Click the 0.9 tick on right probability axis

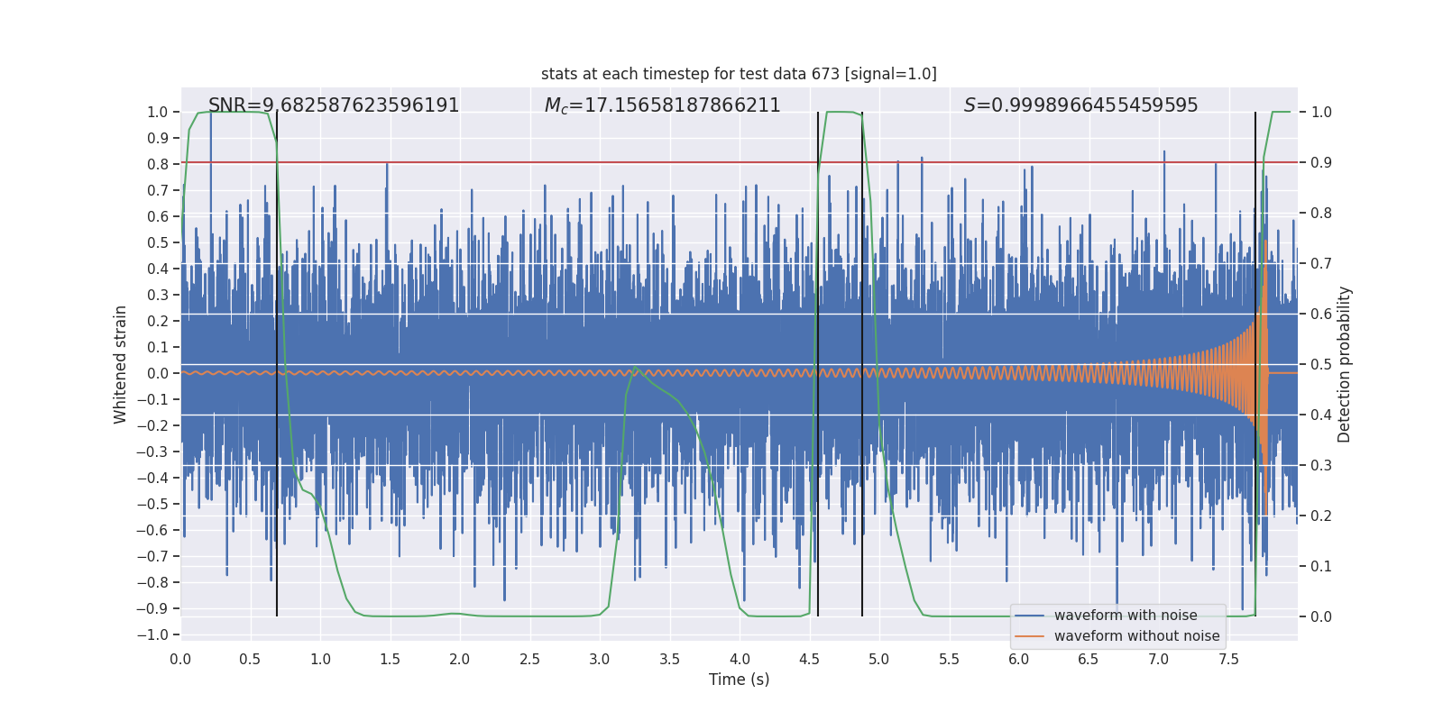click(1321, 162)
